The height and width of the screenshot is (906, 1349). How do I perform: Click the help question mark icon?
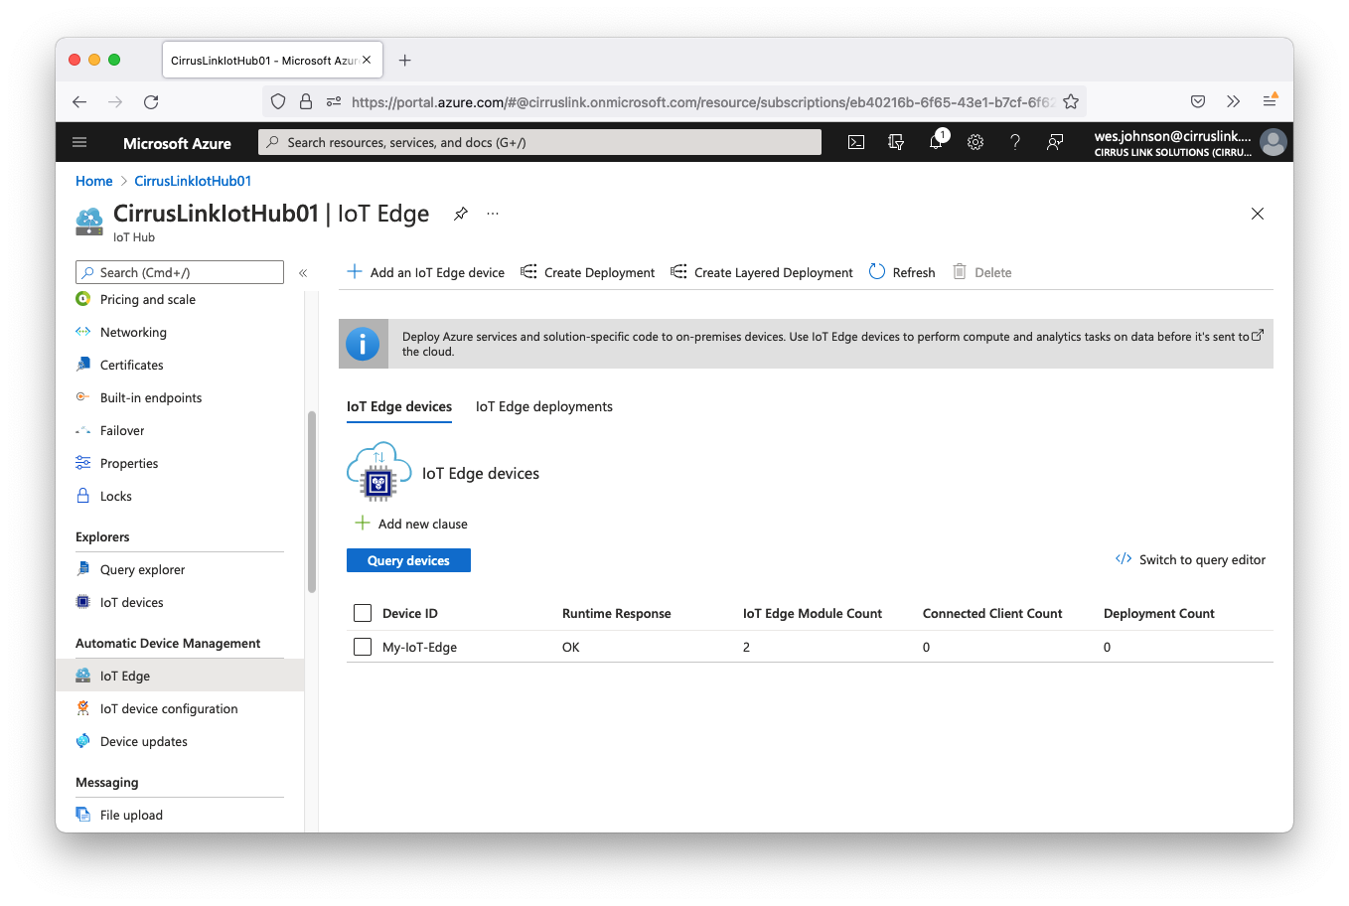coord(1015,142)
